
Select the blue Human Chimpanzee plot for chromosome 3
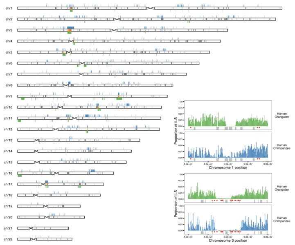point(227,218)
